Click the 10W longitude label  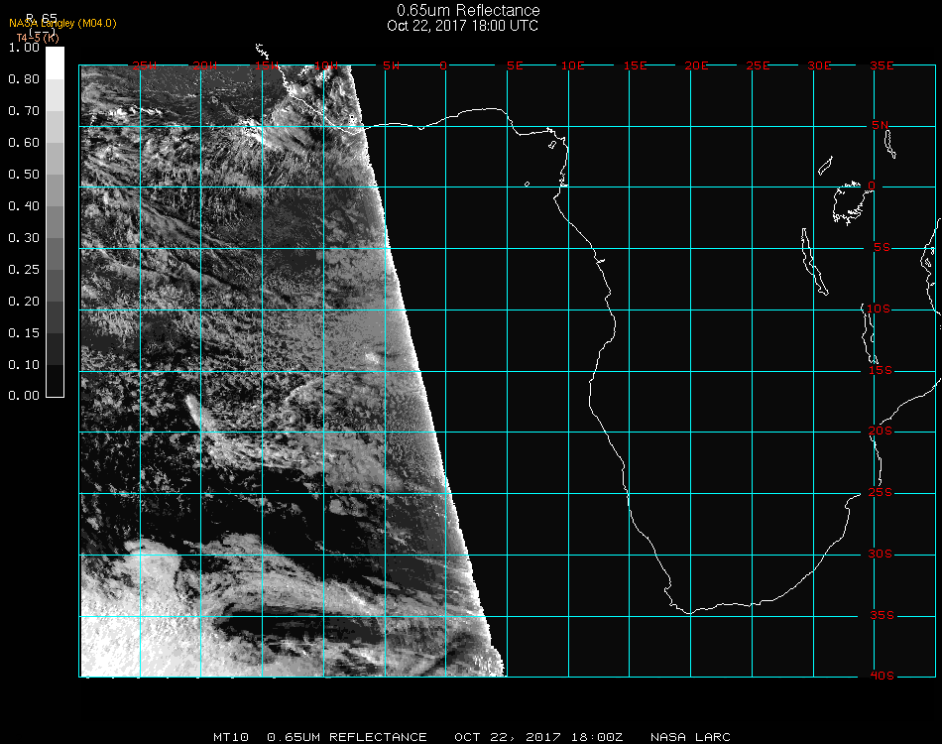tap(326, 65)
